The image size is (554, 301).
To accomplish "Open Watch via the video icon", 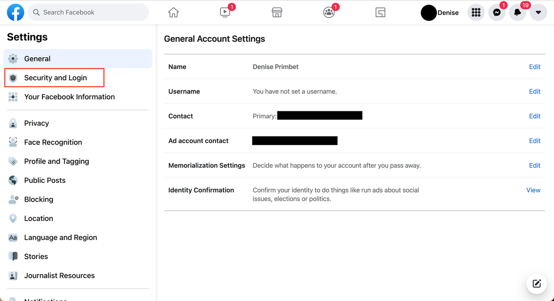I will pos(224,12).
